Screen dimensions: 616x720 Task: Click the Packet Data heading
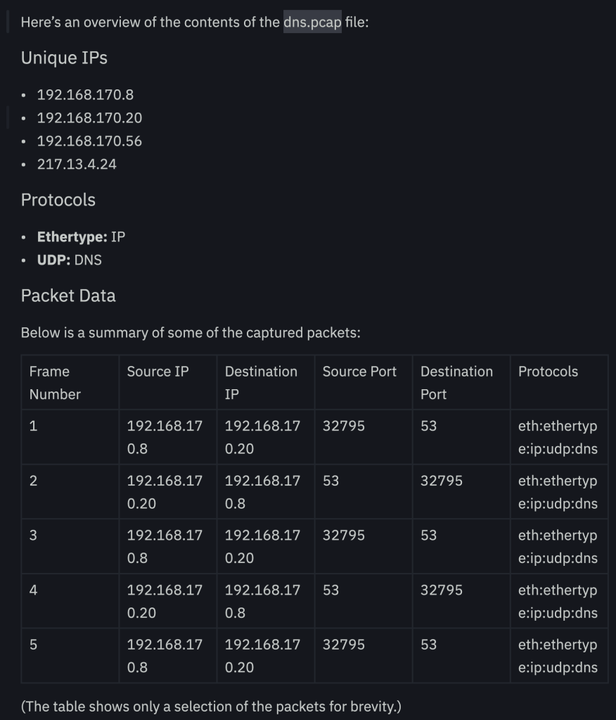pyautogui.click(x=68, y=296)
